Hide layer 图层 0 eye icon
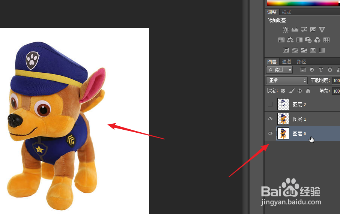Viewport: 340px width, 214px height. [270, 133]
